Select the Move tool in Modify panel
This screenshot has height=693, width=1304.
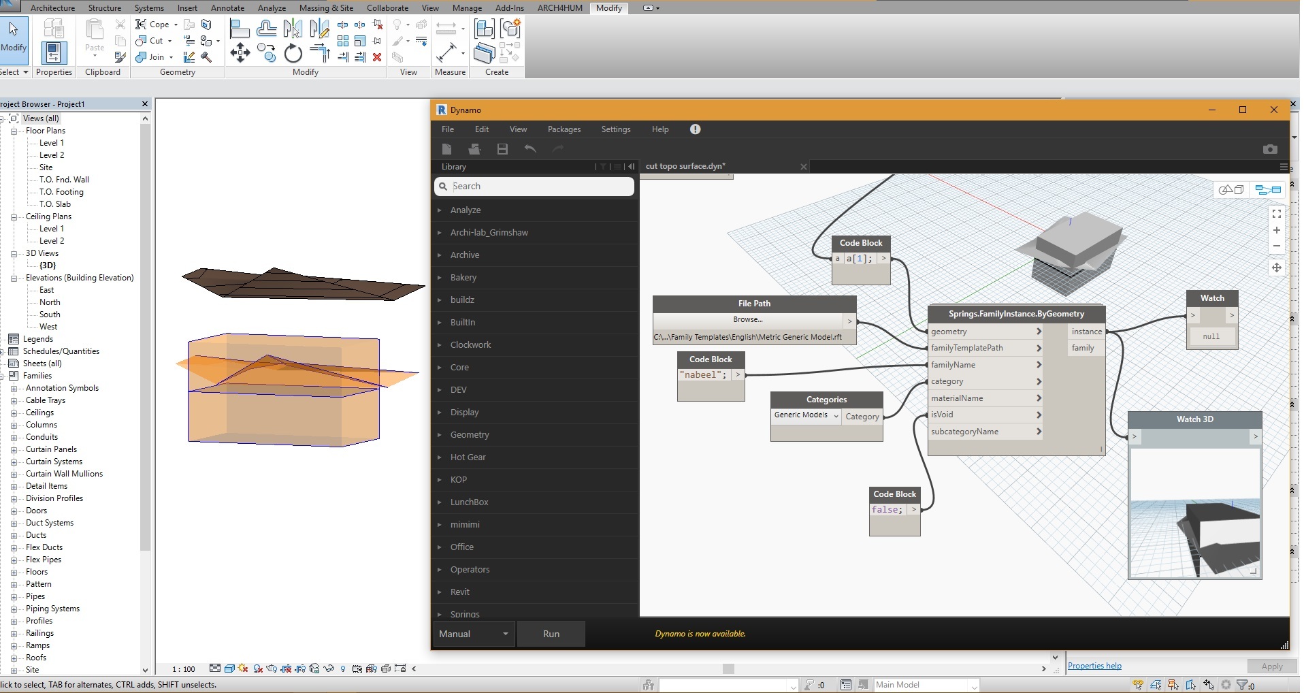tap(240, 53)
